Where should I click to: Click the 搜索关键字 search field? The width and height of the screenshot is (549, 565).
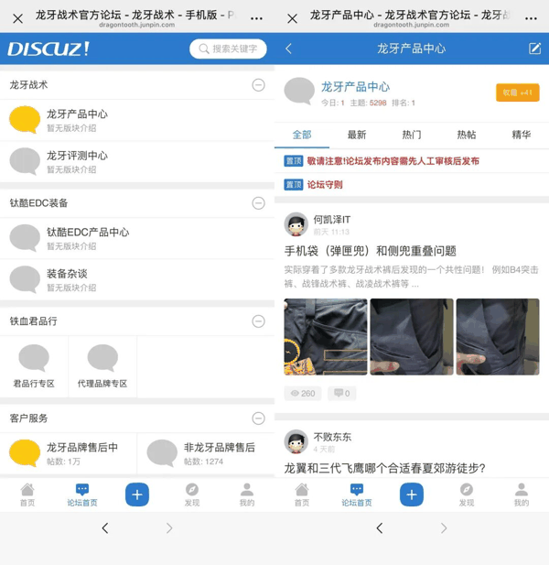228,49
